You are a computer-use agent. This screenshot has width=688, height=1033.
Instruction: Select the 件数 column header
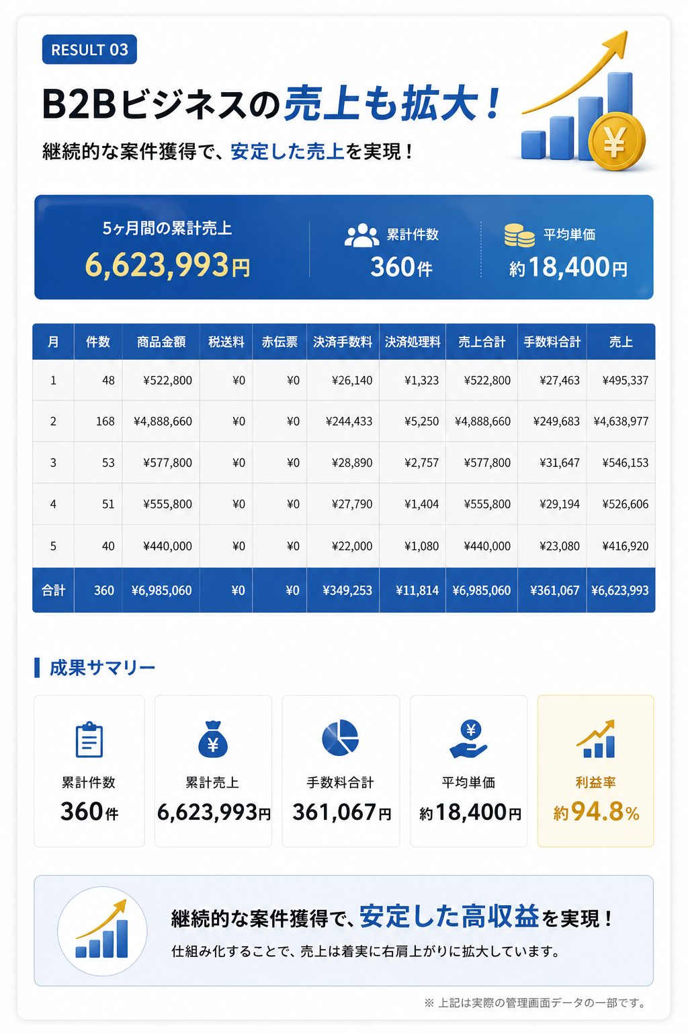(98, 342)
